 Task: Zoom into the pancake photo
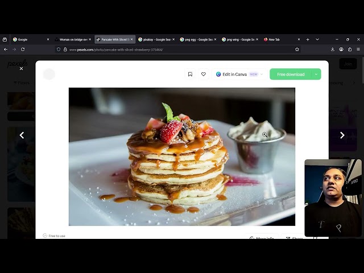click(182, 157)
